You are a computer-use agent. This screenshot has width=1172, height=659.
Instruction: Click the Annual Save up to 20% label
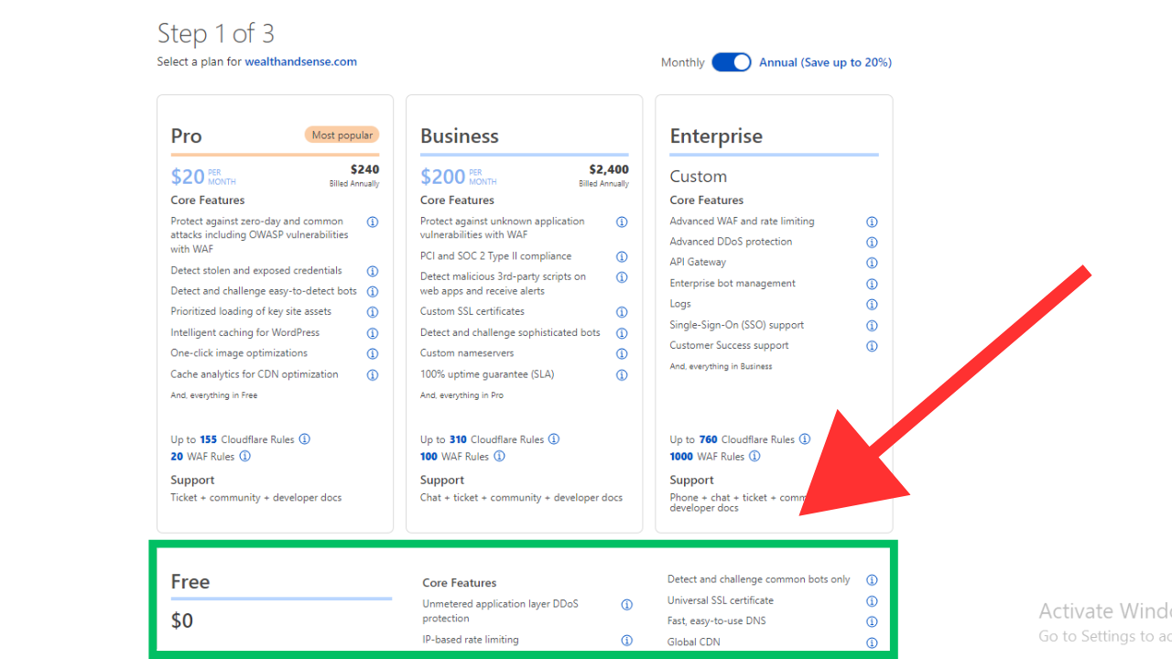pyautogui.click(x=824, y=61)
